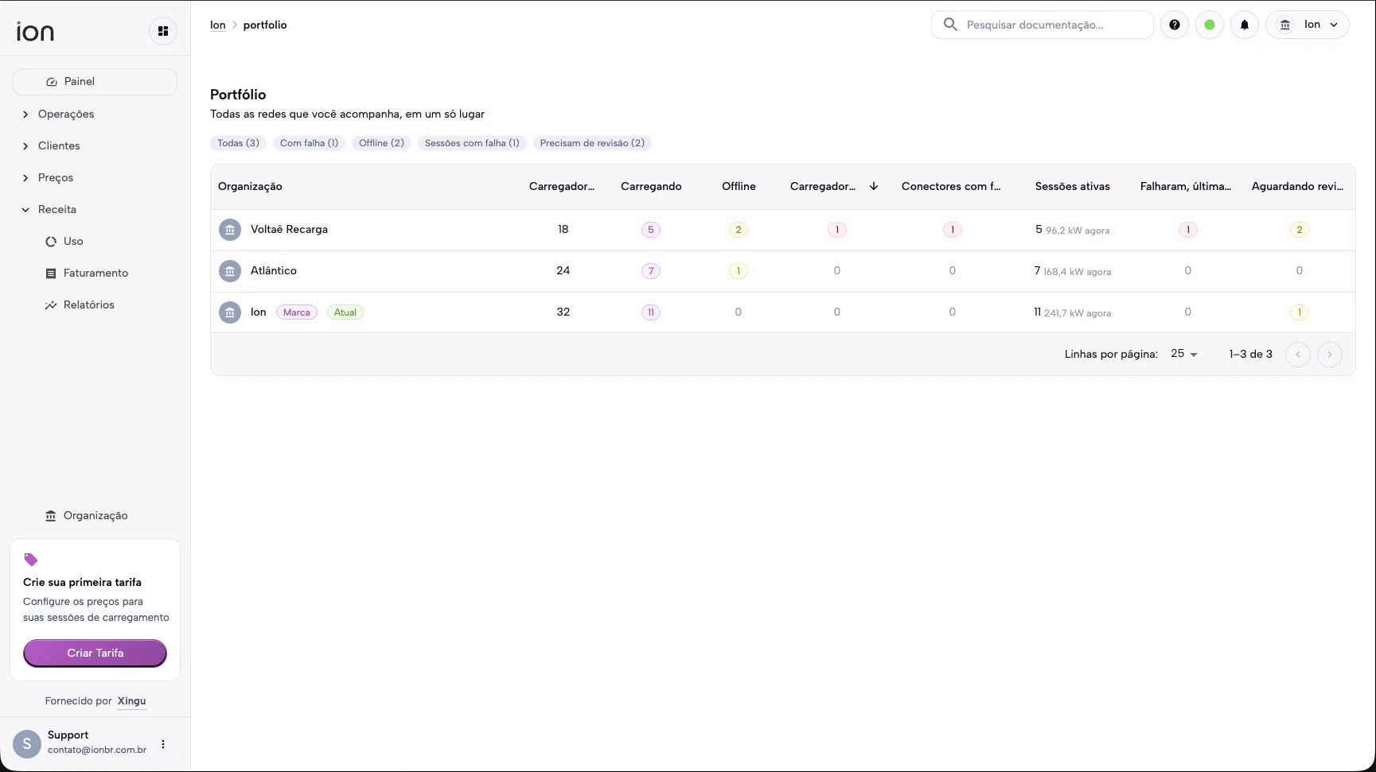Viewport: 1376px width, 772px height.
Task: Click the Support avatar
Action: (x=27, y=744)
